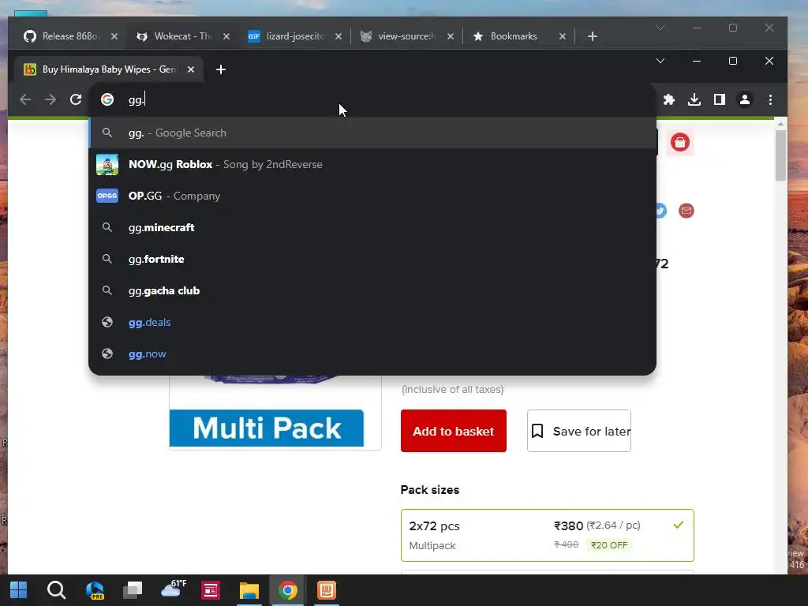Open Microsoft Edge PRE from taskbar
Viewport: 808px width, 606px height.
coord(95,590)
